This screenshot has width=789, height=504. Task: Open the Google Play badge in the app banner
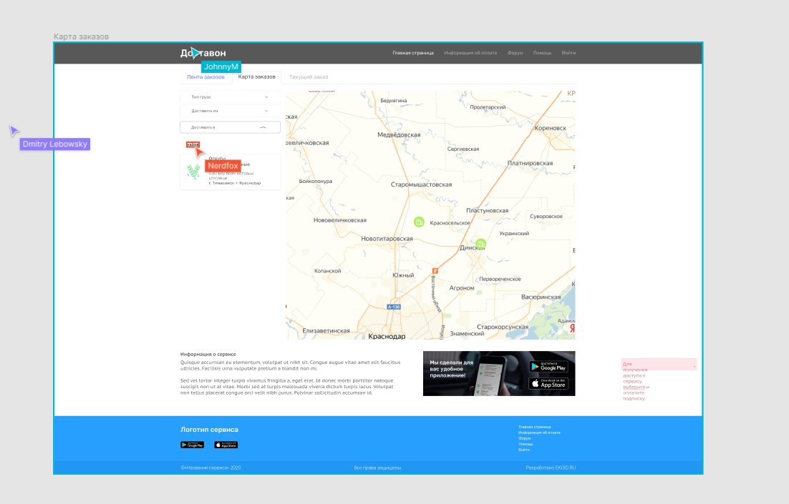tap(548, 367)
